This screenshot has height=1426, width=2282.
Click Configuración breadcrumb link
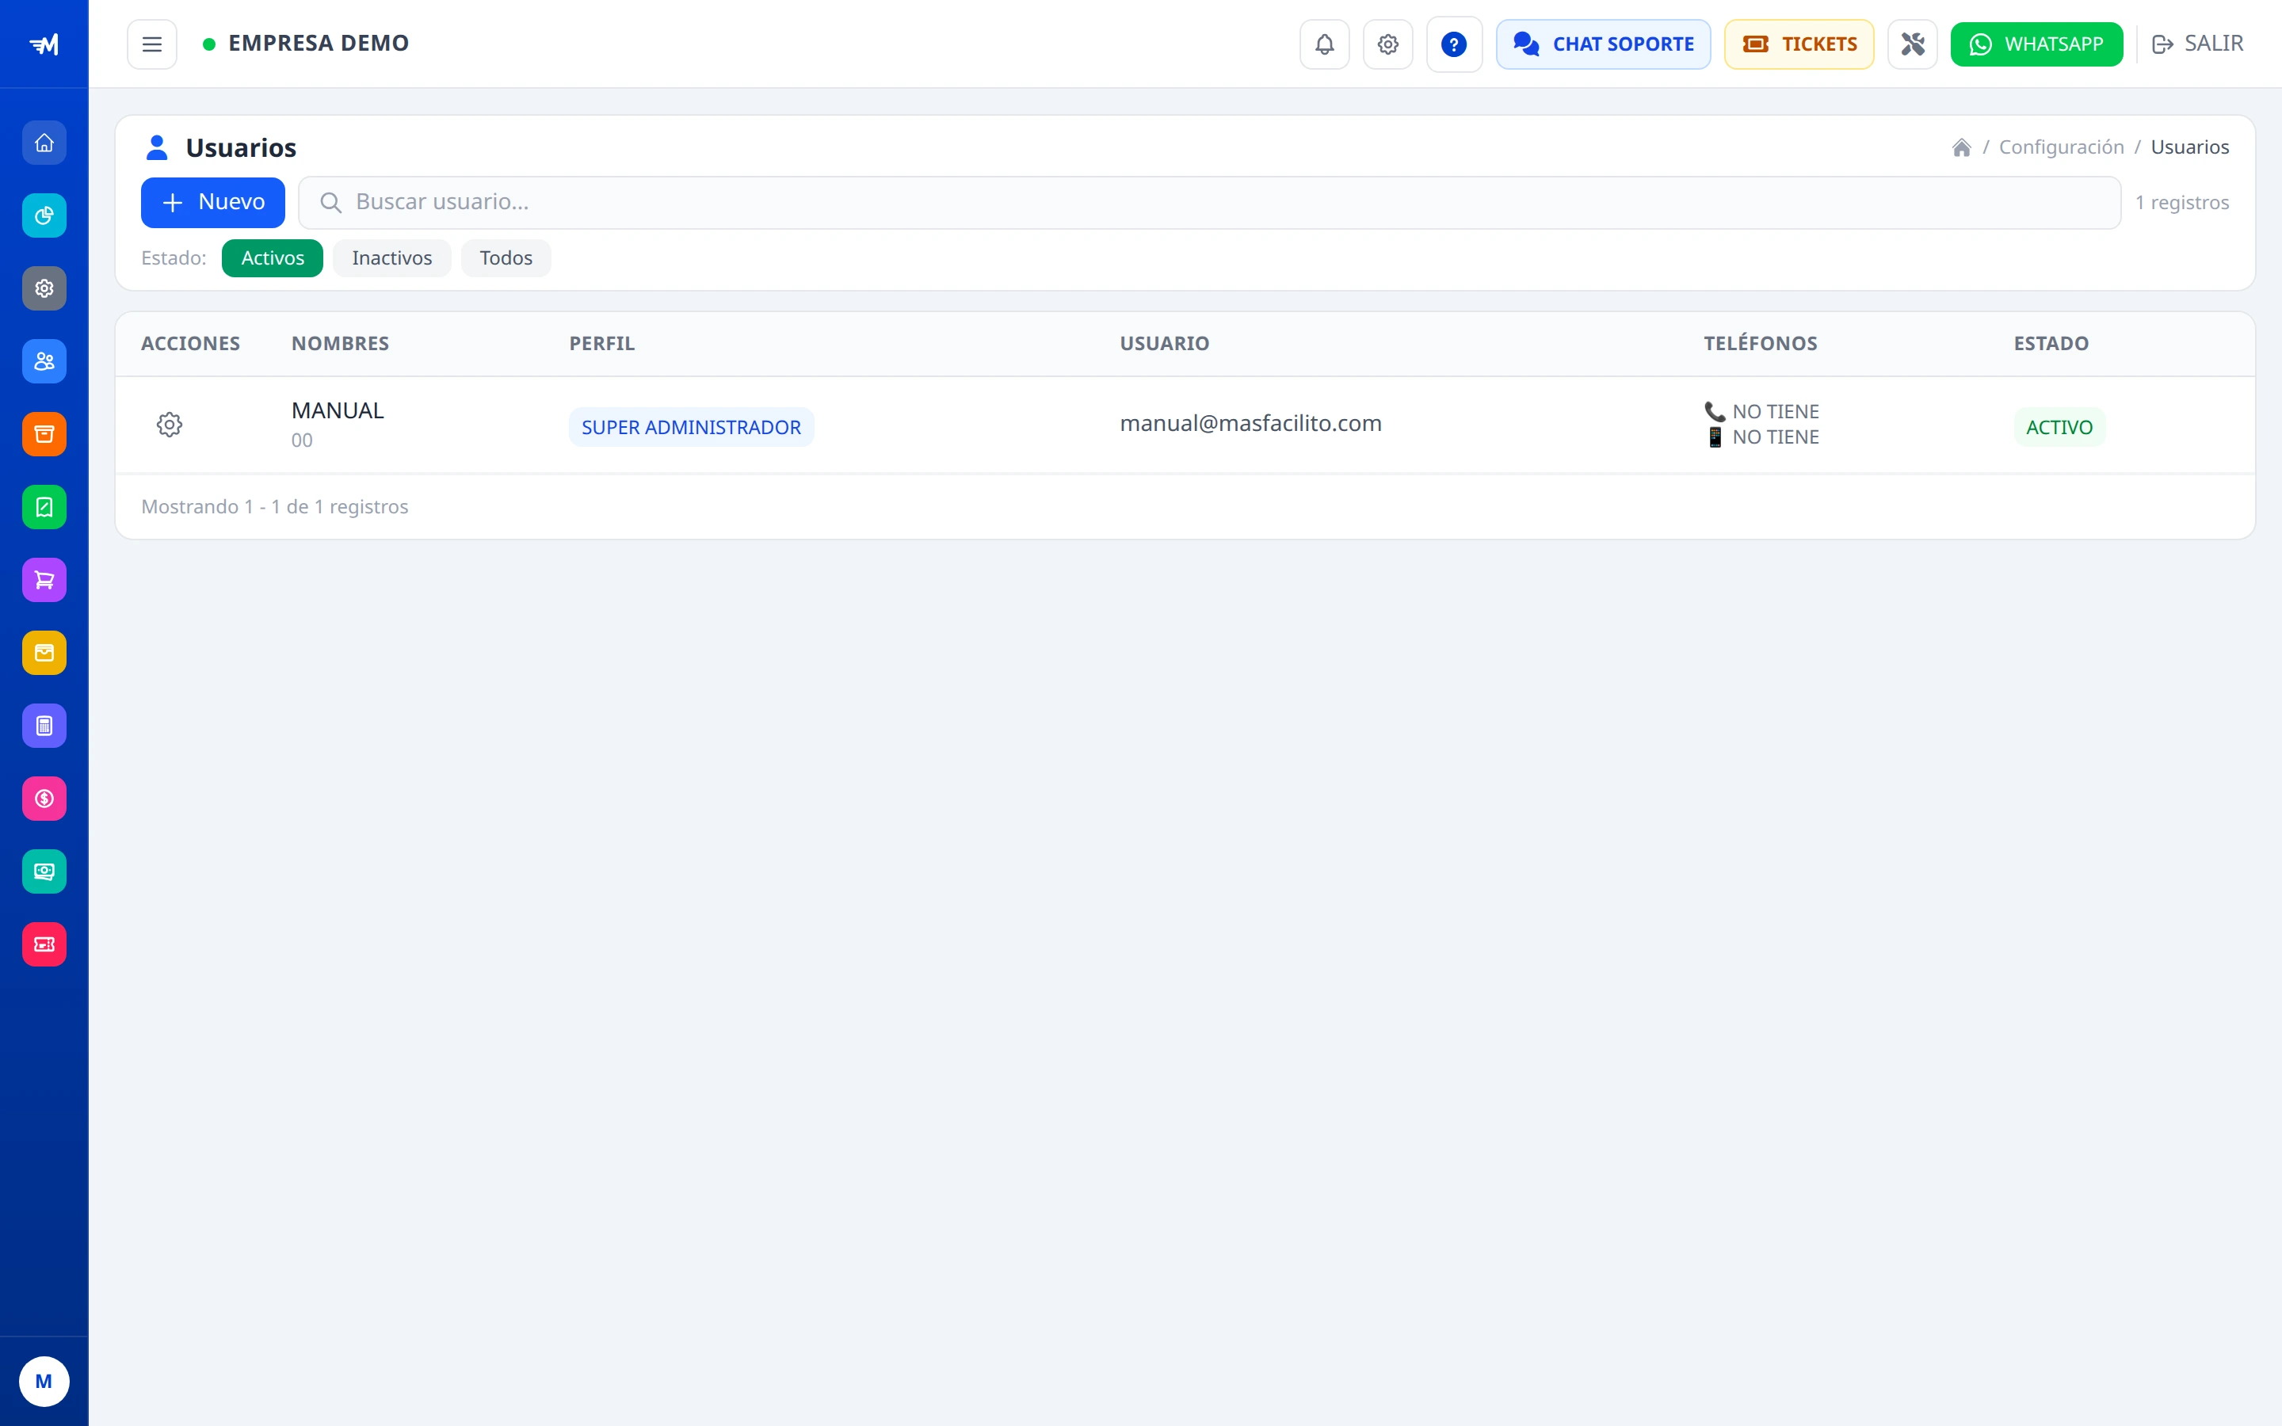coord(2062,147)
